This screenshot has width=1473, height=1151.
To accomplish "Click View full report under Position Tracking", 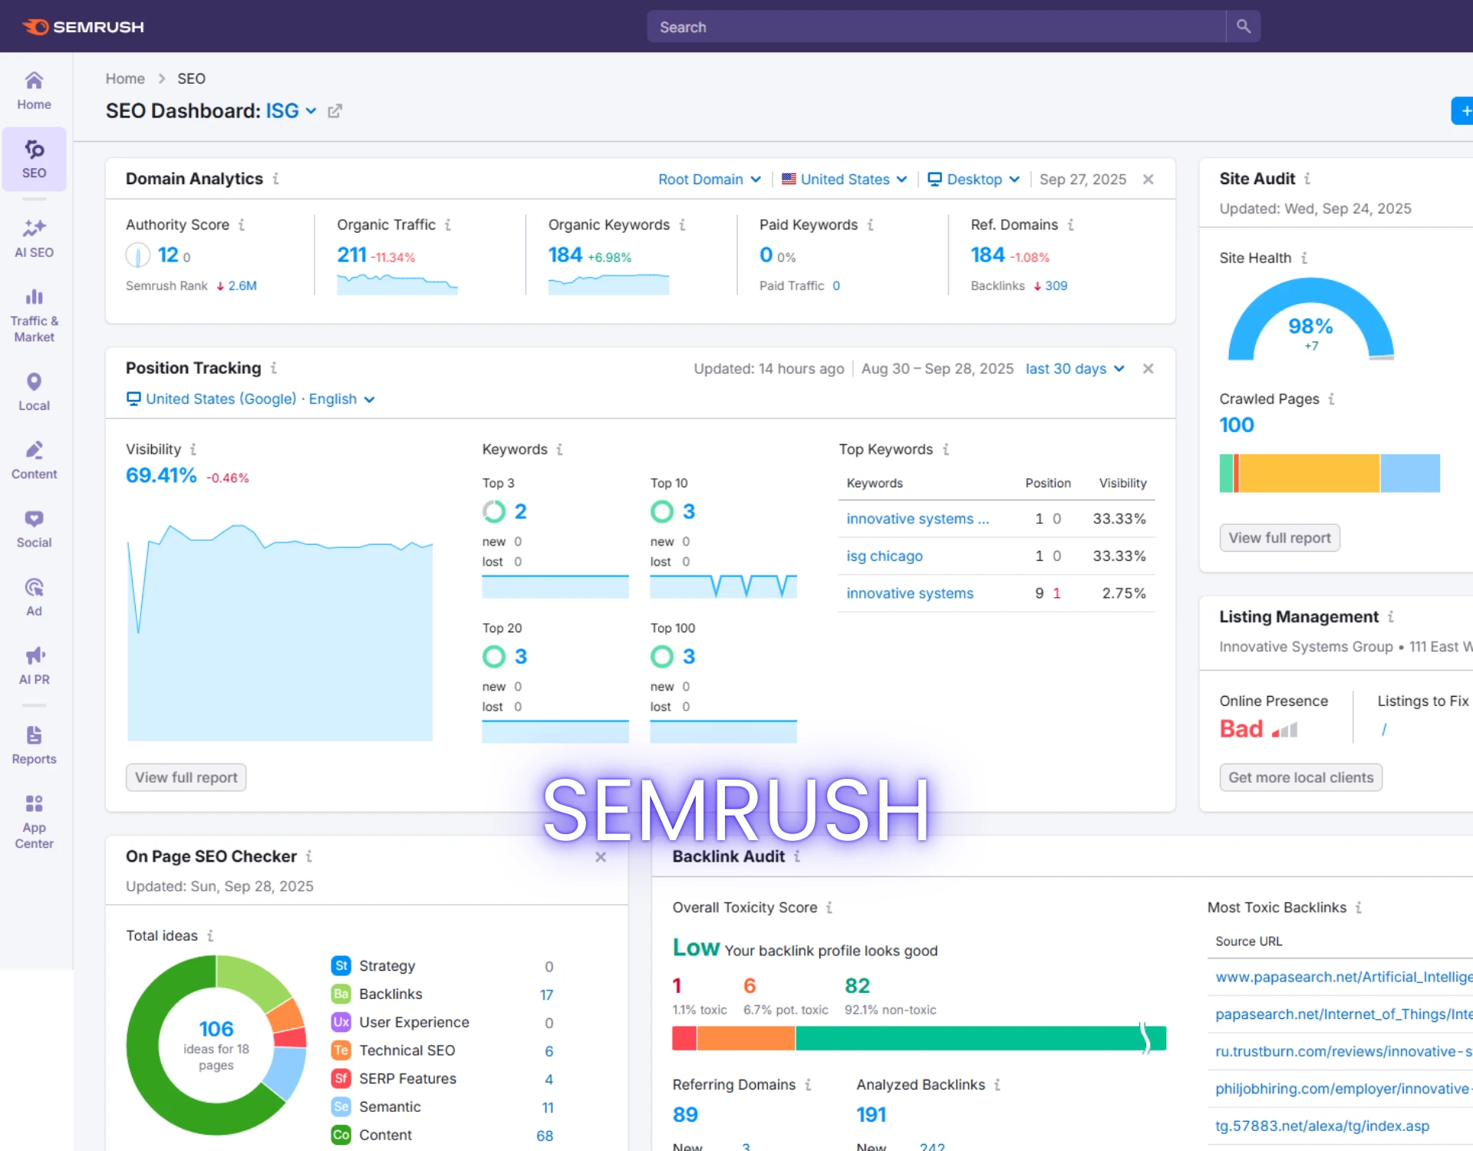I will coord(185,777).
